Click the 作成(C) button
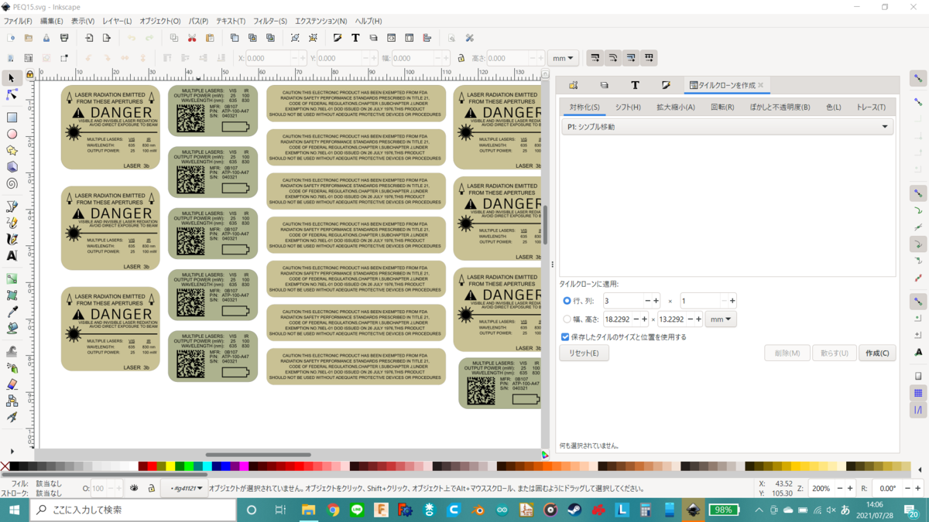The height and width of the screenshot is (522, 929). tap(877, 353)
